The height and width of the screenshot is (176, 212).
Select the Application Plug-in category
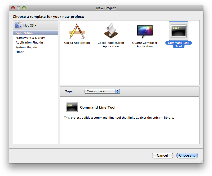(x=36, y=42)
